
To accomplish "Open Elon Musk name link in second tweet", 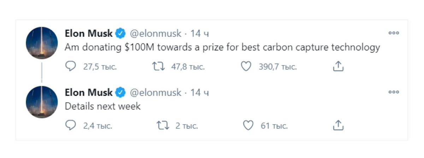I will click(x=88, y=93).
